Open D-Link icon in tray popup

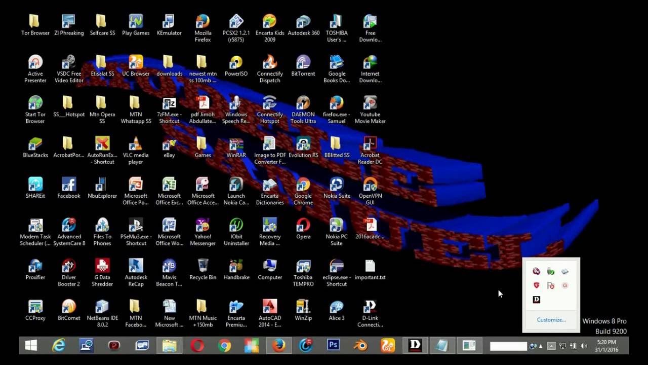coord(537,300)
